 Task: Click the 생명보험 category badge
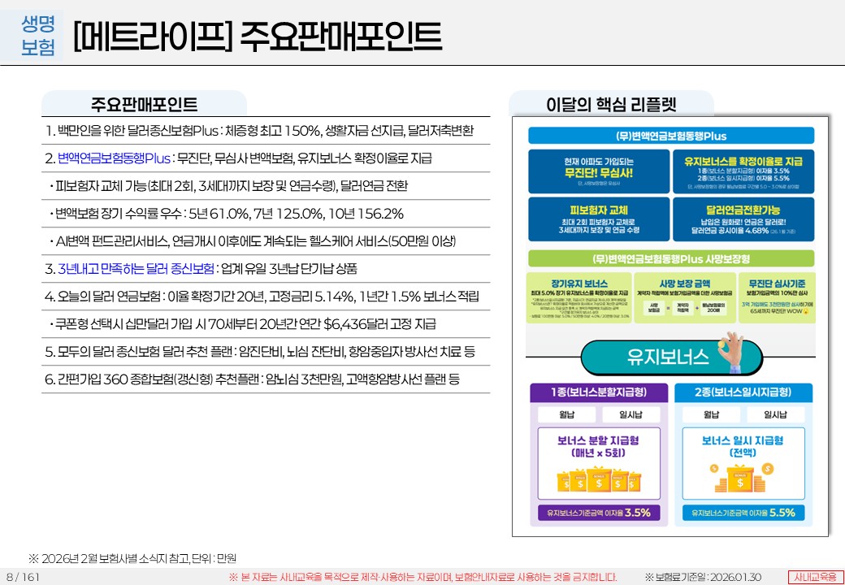click(x=37, y=36)
